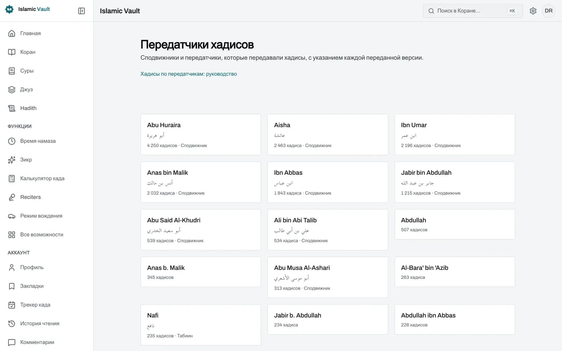Open link Хадисы по передатчикам: руководство
562x351 pixels.
point(189,74)
